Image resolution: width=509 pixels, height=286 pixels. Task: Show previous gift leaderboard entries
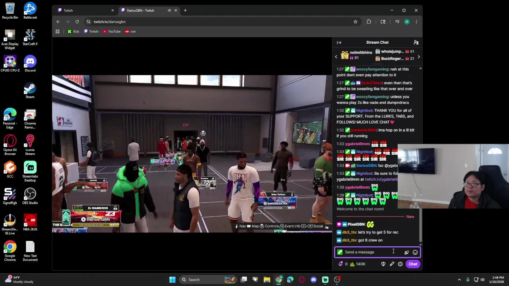(x=336, y=57)
